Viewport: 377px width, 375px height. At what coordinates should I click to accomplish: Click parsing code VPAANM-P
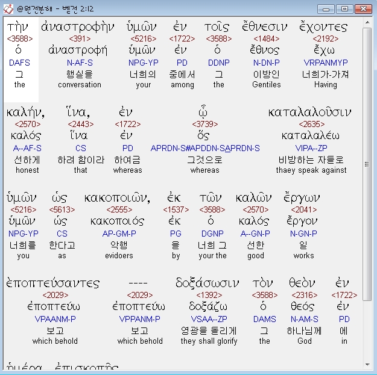point(55,319)
